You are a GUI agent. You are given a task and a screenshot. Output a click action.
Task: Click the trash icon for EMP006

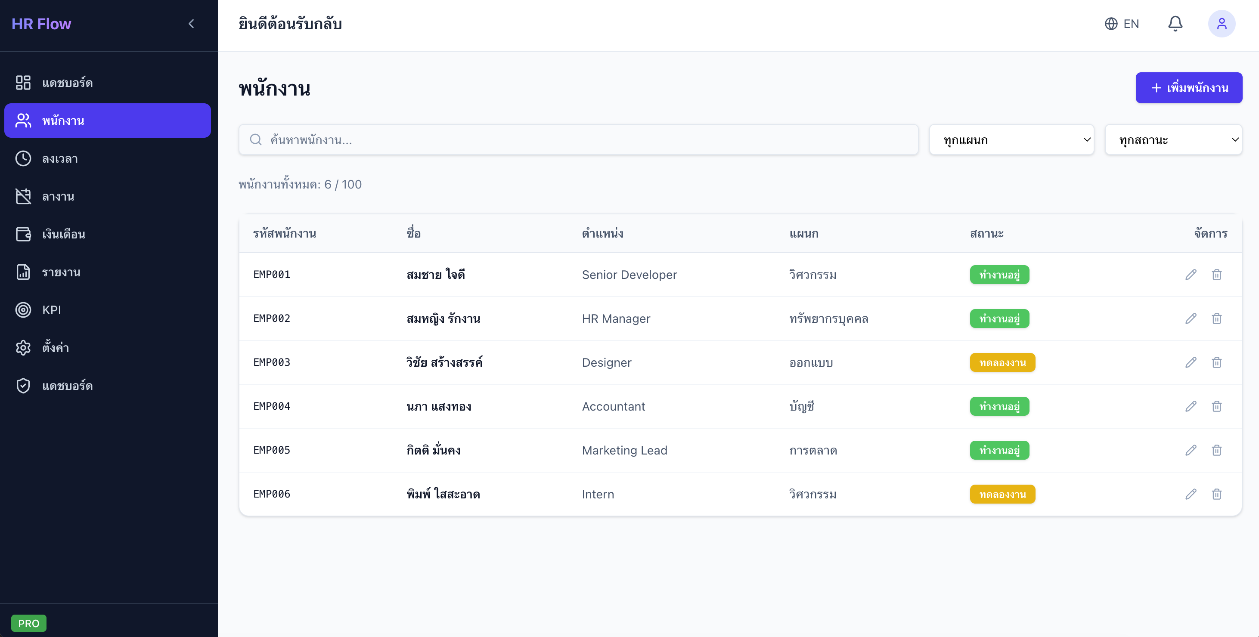pos(1216,494)
